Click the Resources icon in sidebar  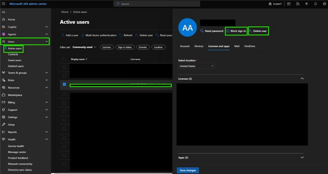[x=4, y=88]
